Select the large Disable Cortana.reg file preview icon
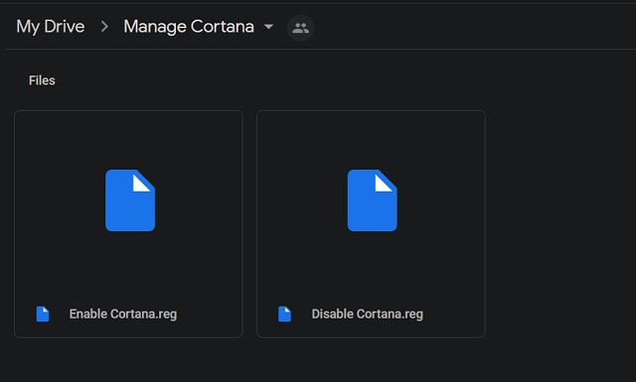636x382 pixels. pyautogui.click(x=373, y=200)
